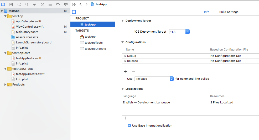259x140 pixels.
Task: Open the Test navigator diamond icon
Action: 42,4
